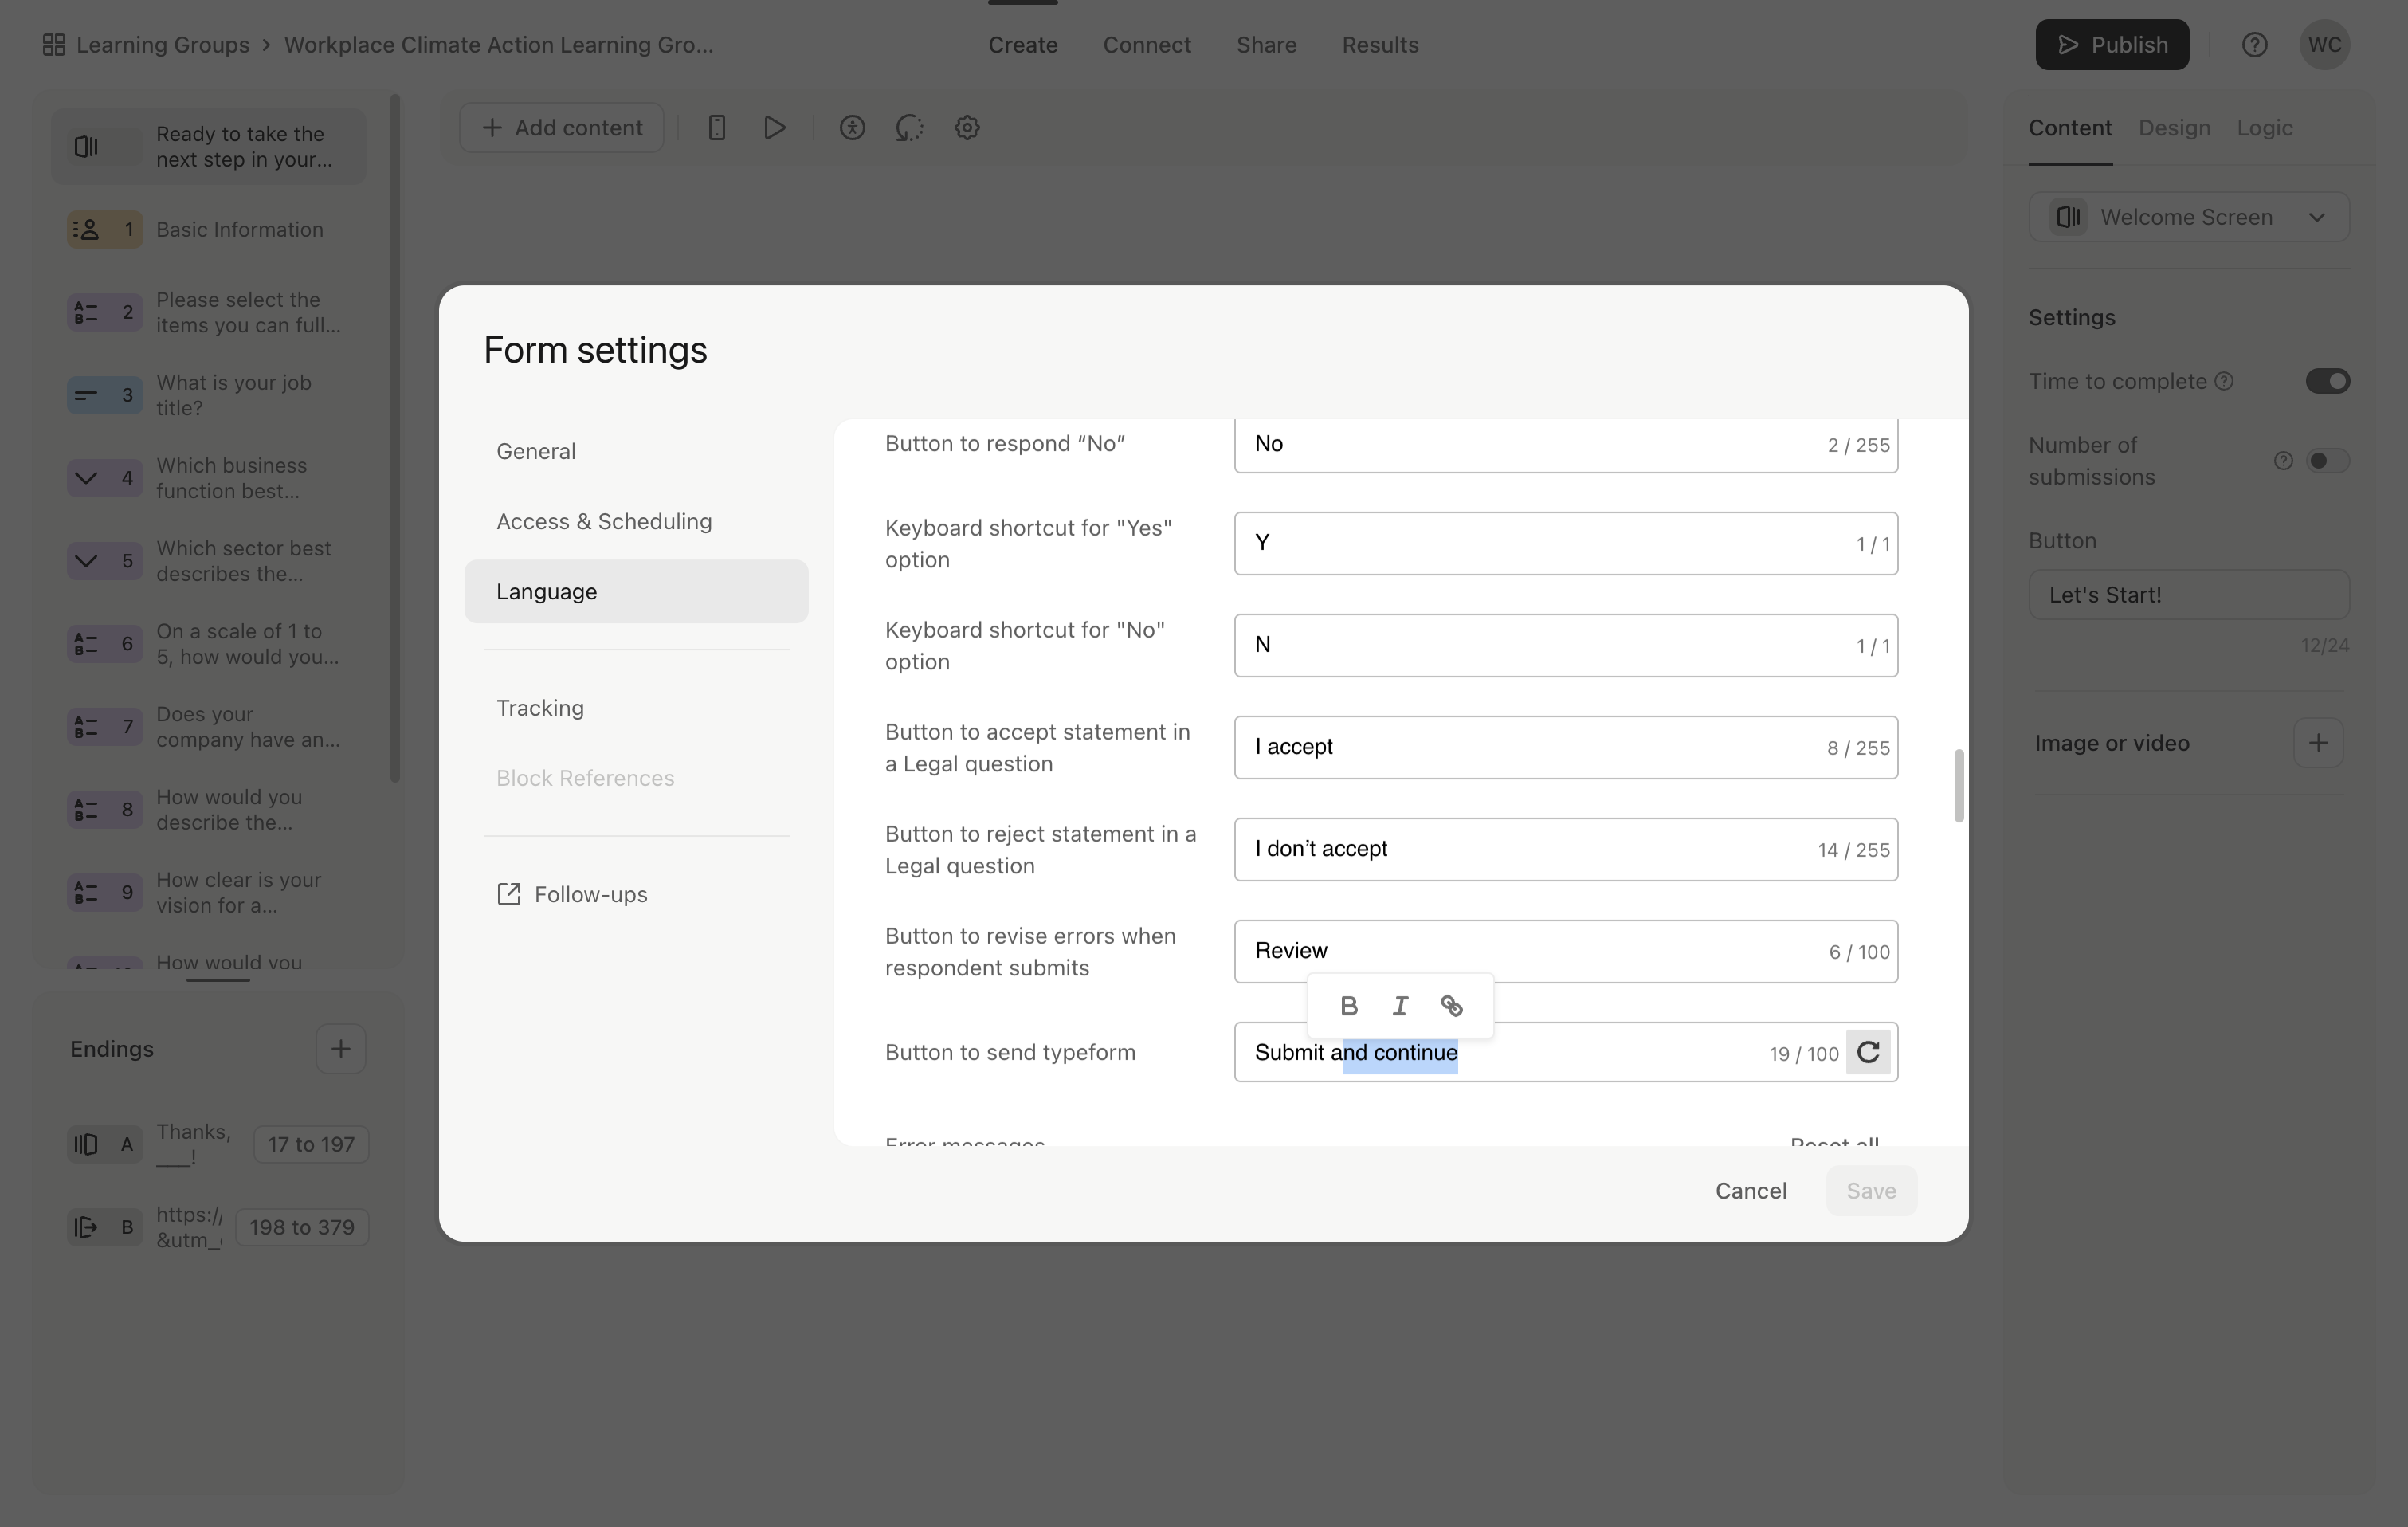Select the Language settings section
2408x1527 pixels.
[636, 591]
